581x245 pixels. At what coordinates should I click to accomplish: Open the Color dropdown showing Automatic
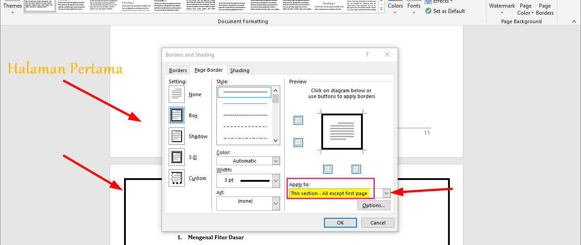pos(276,161)
